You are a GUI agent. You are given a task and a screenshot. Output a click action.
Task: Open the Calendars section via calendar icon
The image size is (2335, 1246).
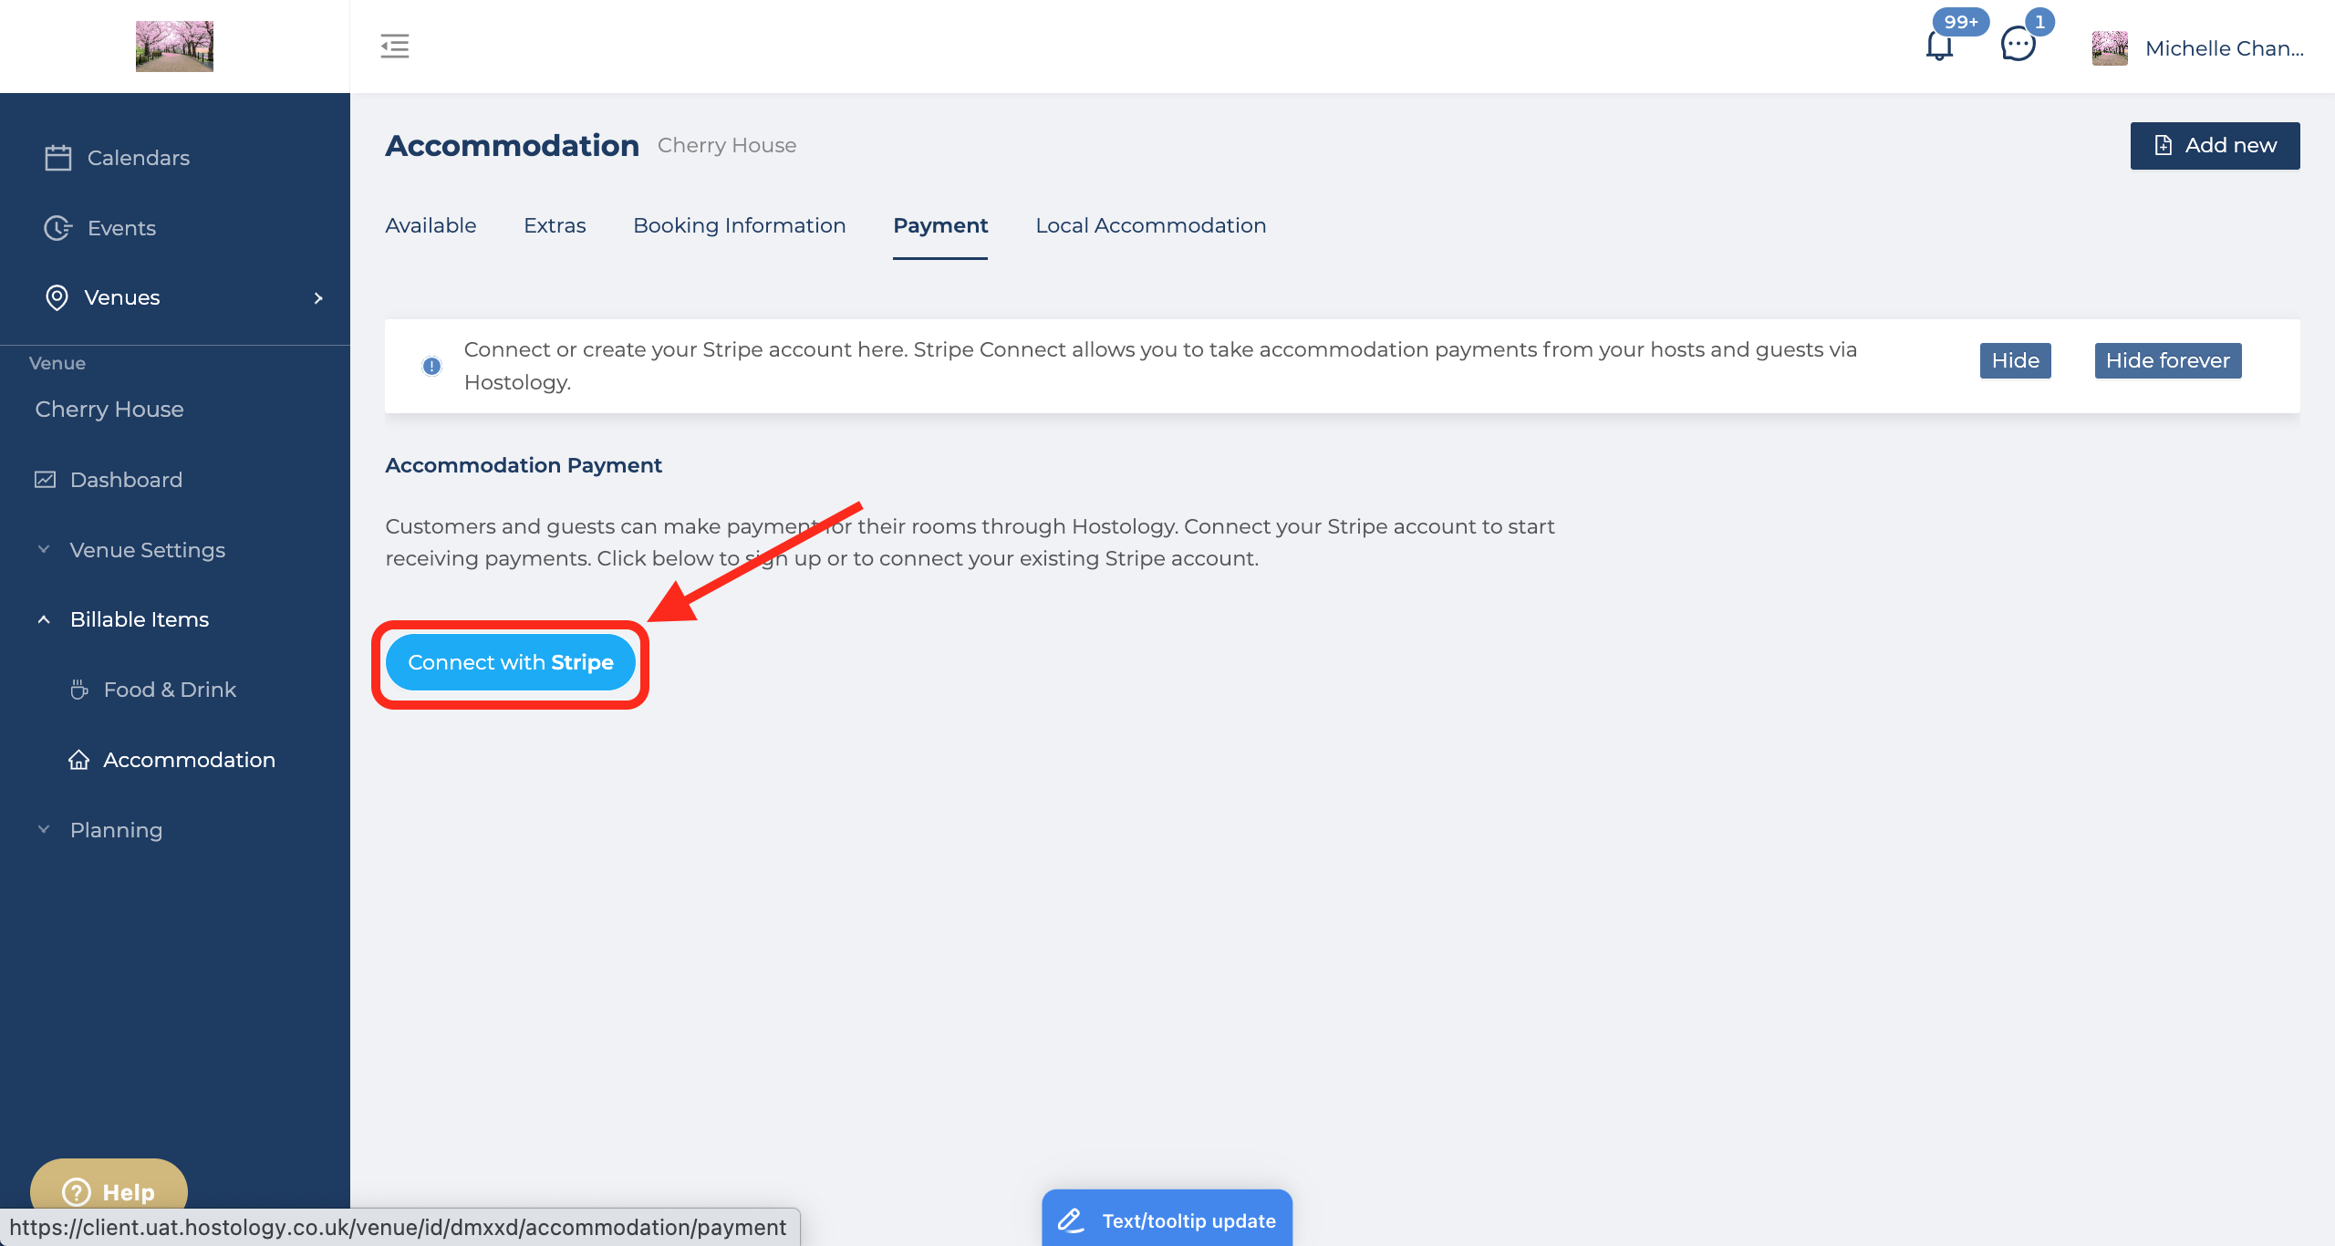coord(57,157)
